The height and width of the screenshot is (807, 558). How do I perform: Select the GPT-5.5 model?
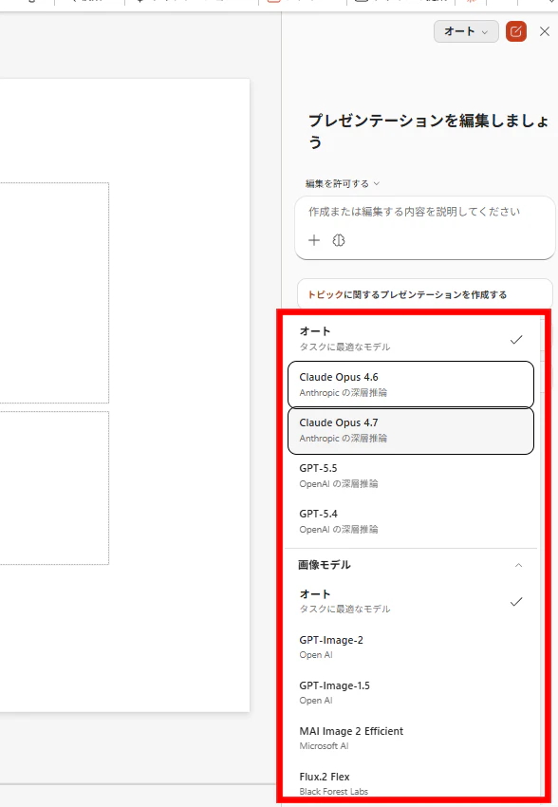click(412, 476)
